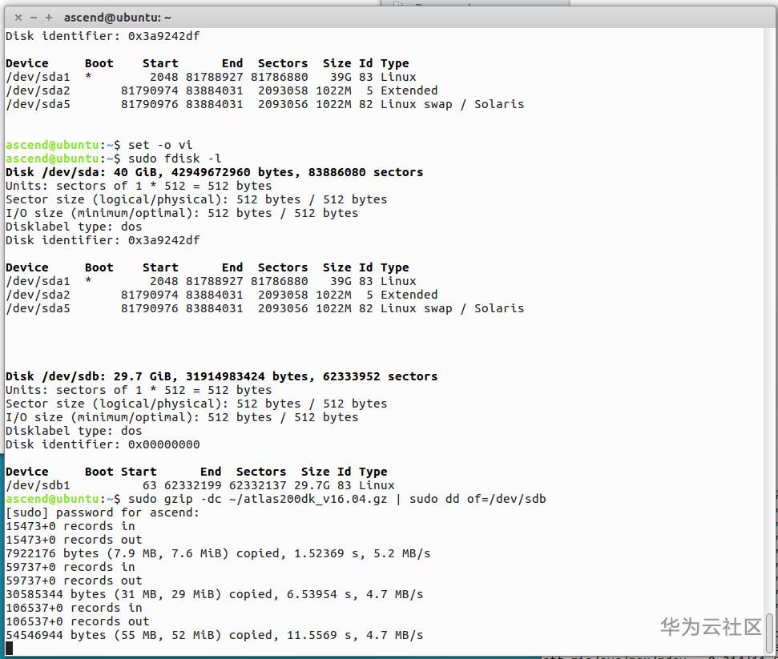The image size is (778, 659).
Task: Click the "15473+0 records out" line
Action: tap(74, 540)
